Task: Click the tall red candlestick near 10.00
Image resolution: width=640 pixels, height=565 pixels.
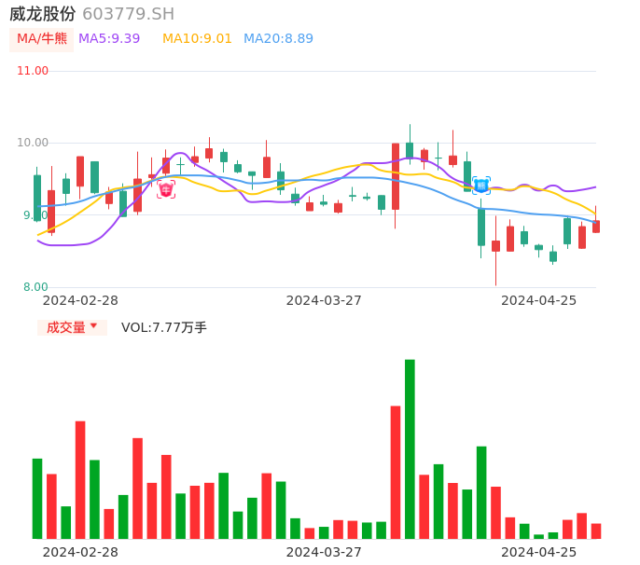Action: [x=396, y=176]
